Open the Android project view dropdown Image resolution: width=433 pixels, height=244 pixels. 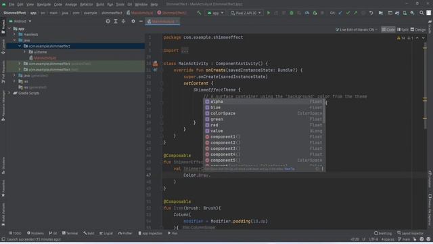pos(20,21)
